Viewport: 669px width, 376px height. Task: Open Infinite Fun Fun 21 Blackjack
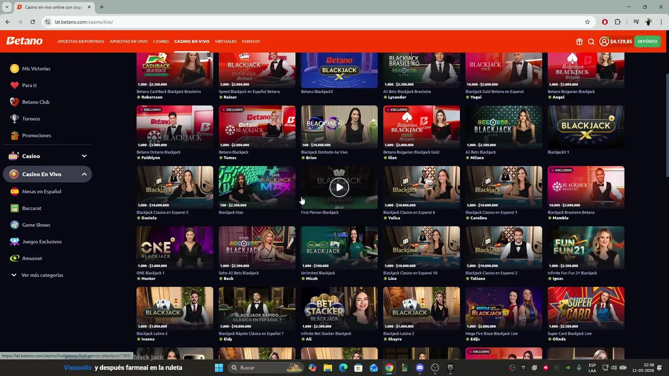[586, 248]
